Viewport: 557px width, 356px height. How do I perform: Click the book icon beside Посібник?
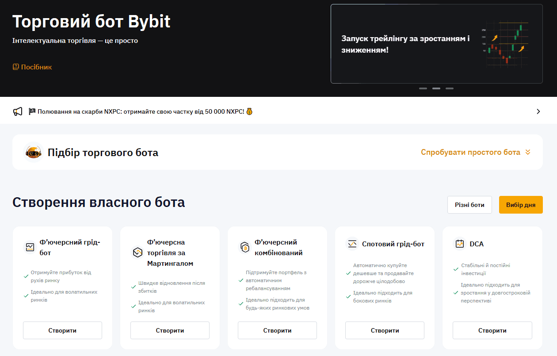[x=16, y=67]
